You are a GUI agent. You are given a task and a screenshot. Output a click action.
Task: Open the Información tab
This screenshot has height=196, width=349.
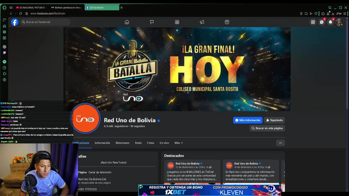pyautogui.click(x=102, y=143)
